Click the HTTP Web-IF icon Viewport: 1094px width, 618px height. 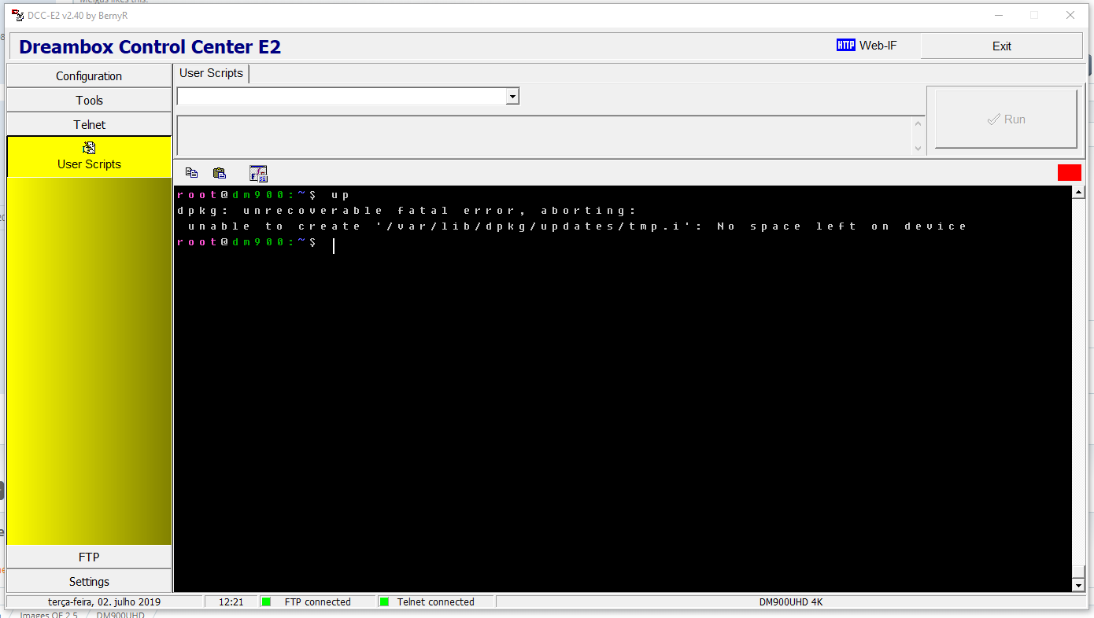[x=845, y=46]
